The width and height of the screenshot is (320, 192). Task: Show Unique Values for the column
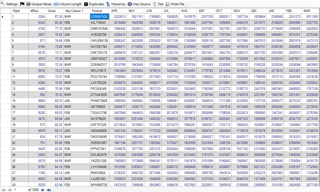click(x=39, y=4)
